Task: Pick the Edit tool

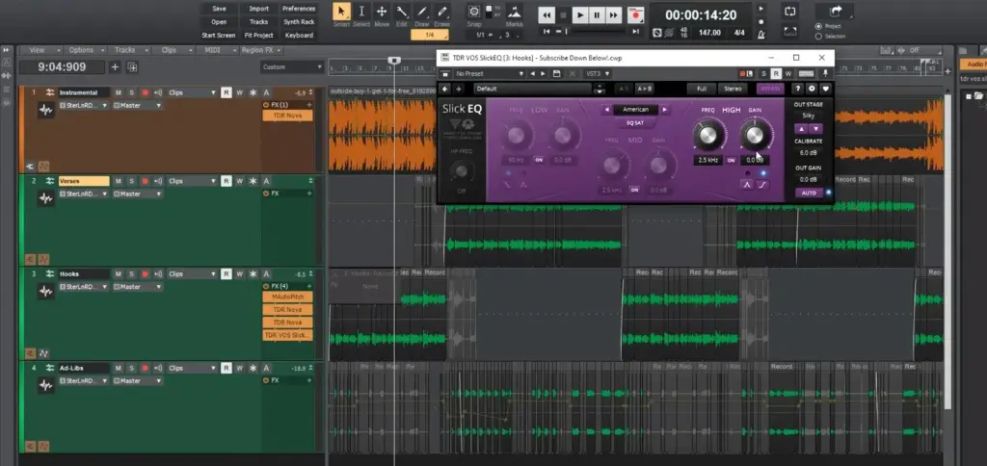Action: pos(402,12)
